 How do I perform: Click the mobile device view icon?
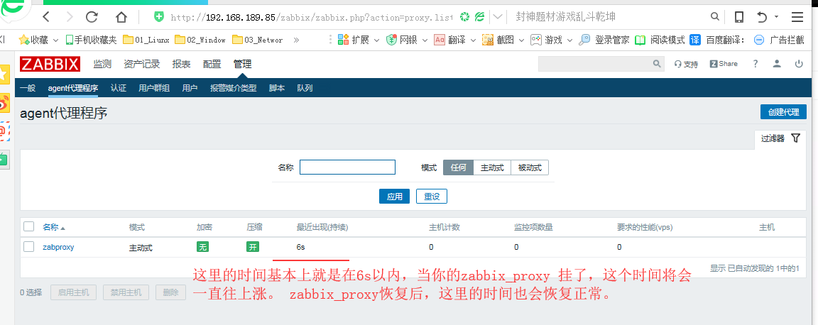point(739,17)
